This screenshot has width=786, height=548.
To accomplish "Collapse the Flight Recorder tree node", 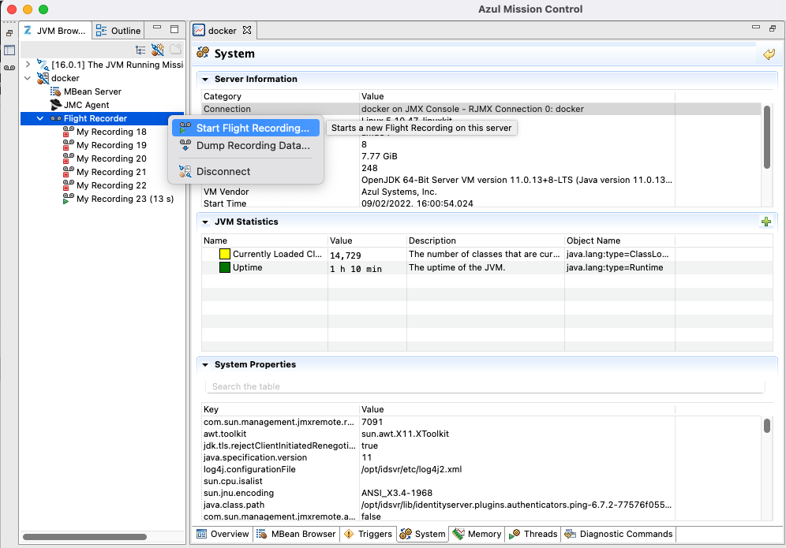I will click(x=40, y=118).
